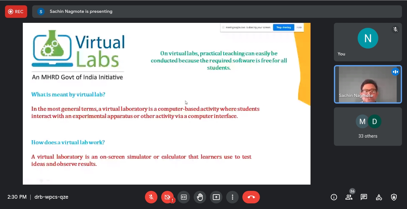Open the Present now screen share option

point(216,197)
